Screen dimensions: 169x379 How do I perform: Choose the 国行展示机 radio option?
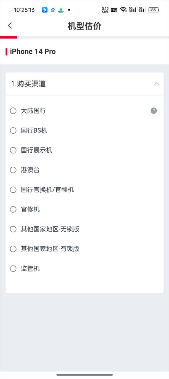[13, 150]
